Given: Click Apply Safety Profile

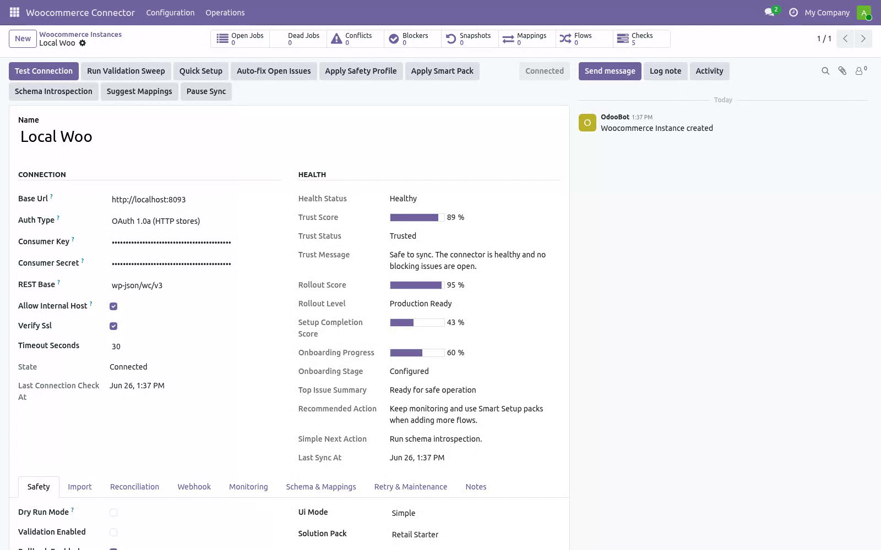Looking at the screenshot, I should (361, 71).
